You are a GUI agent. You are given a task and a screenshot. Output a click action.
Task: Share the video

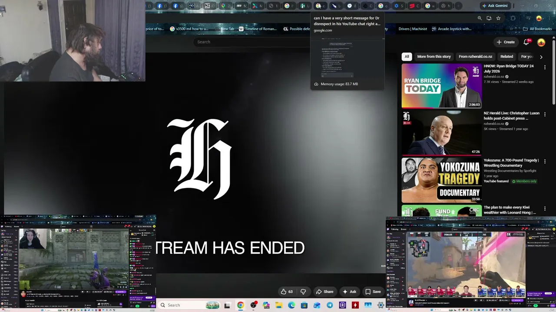pyautogui.click(x=324, y=292)
